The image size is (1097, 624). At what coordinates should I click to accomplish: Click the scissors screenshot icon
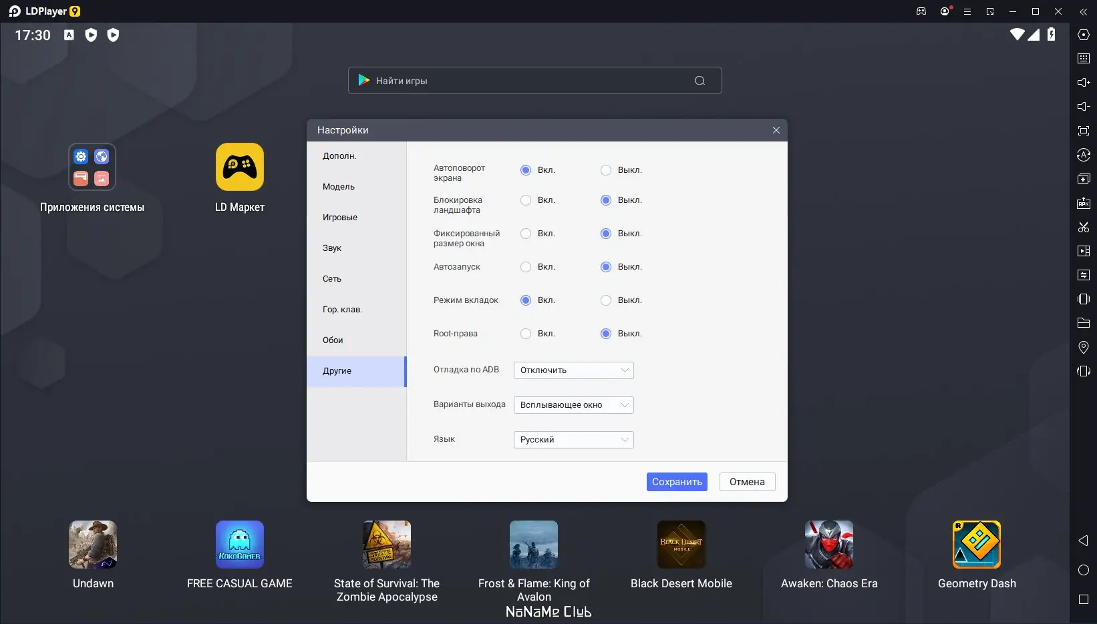1084,227
